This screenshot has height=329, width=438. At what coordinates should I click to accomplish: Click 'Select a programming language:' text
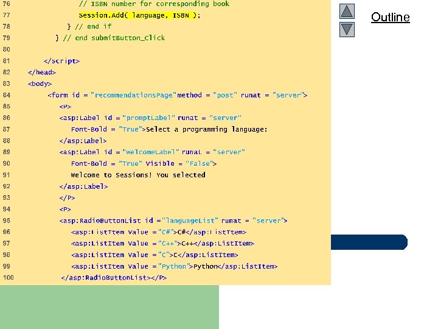(x=207, y=129)
